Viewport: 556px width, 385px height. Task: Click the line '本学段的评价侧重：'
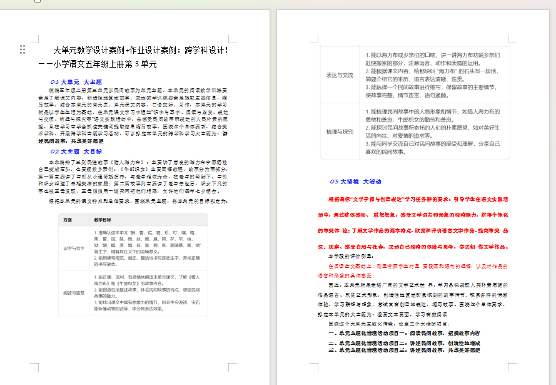351,256
